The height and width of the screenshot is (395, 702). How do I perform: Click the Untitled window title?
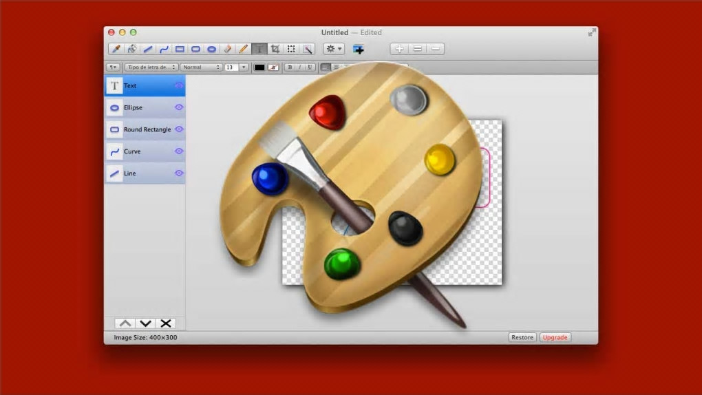pos(334,32)
